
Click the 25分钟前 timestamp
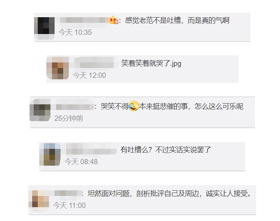point(69,118)
